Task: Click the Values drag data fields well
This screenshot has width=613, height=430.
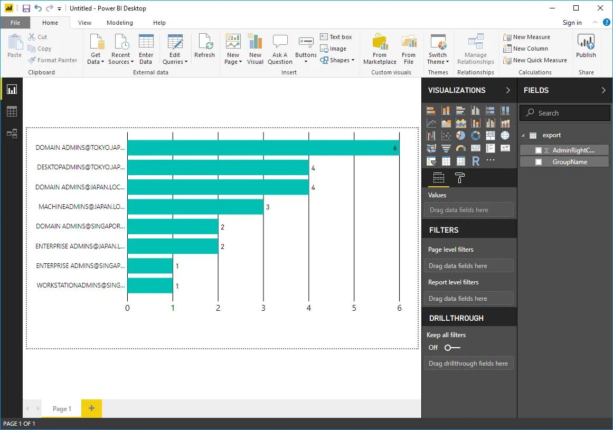Action: coord(469,210)
